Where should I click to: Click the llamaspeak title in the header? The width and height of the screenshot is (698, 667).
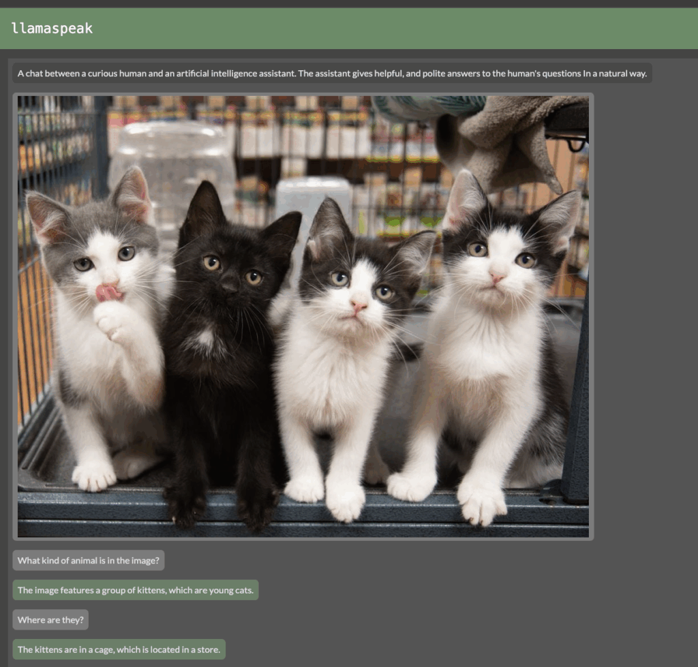(x=52, y=29)
